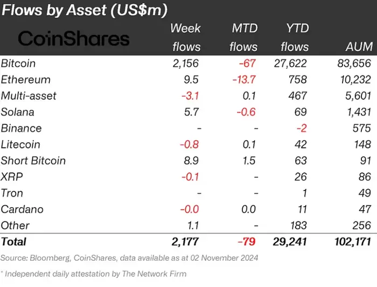Select the Total AUM value 102,171
The width and height of the screenshot is (377, 287).
point(349,242)
